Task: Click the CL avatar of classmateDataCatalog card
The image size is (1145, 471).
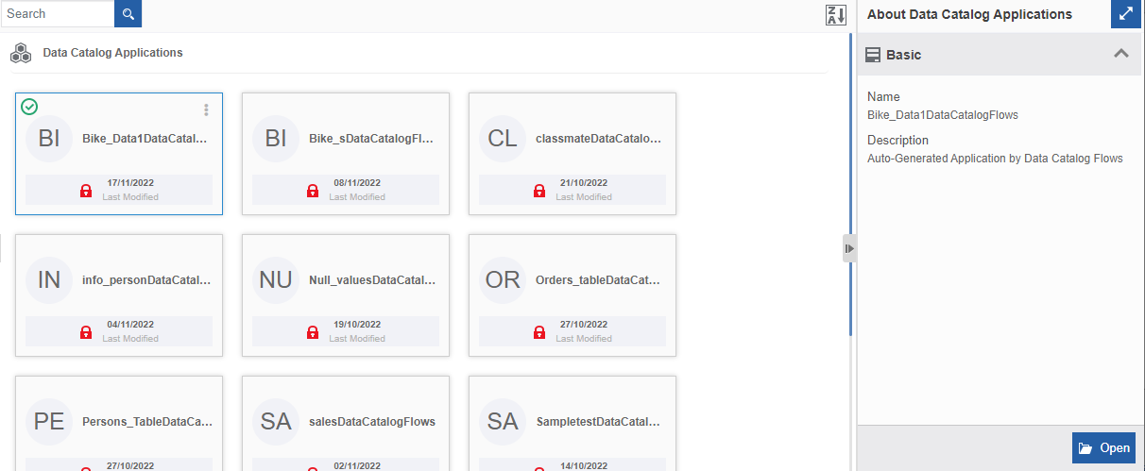Action: (x=503, y=139)
